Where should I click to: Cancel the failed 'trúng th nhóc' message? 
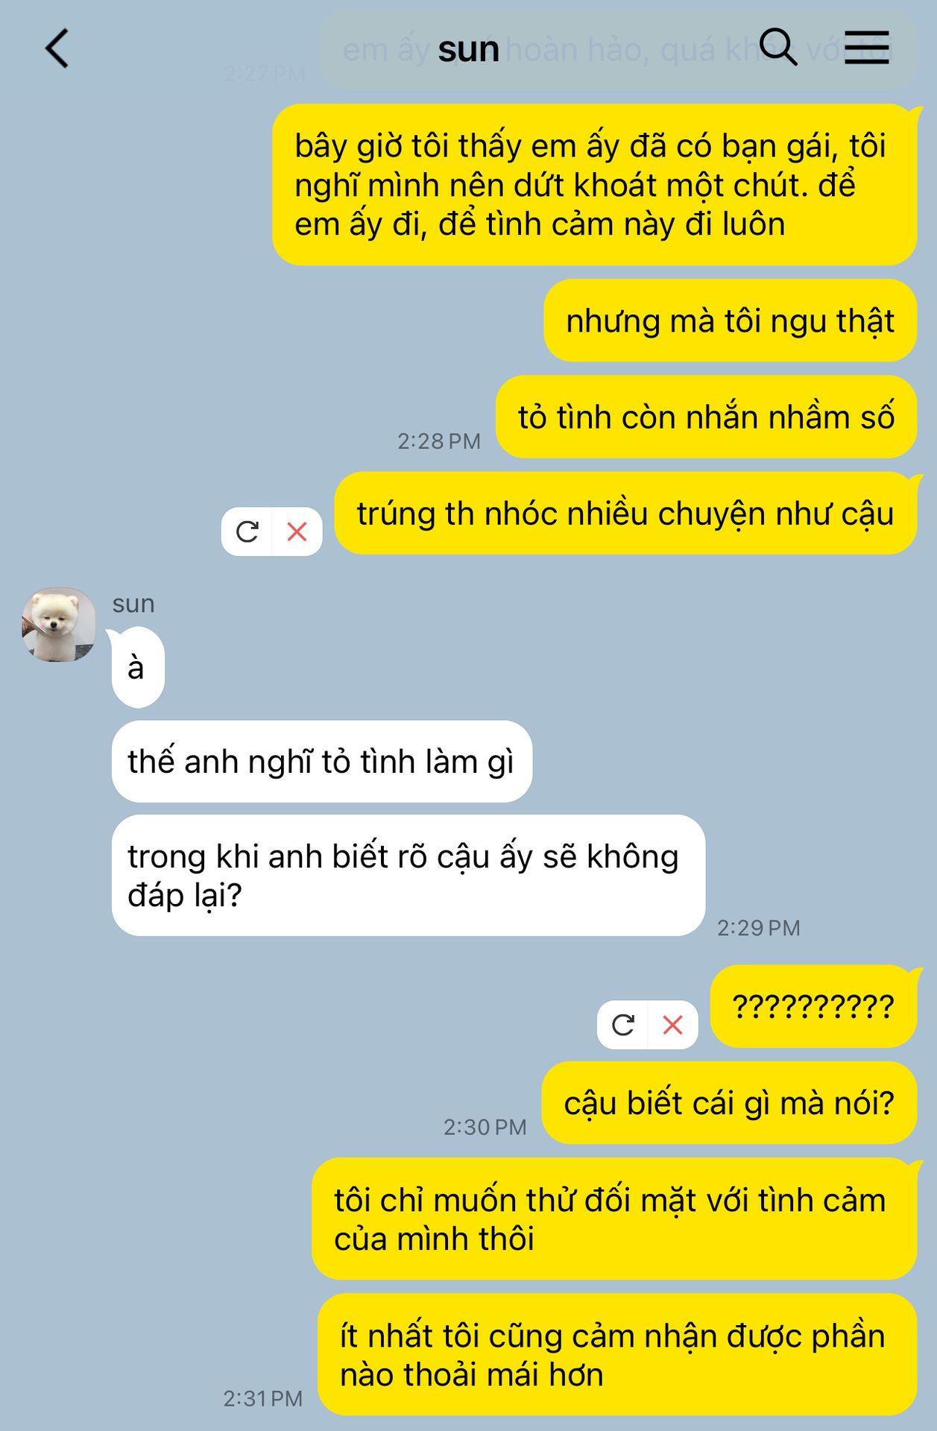pos(297,531)
